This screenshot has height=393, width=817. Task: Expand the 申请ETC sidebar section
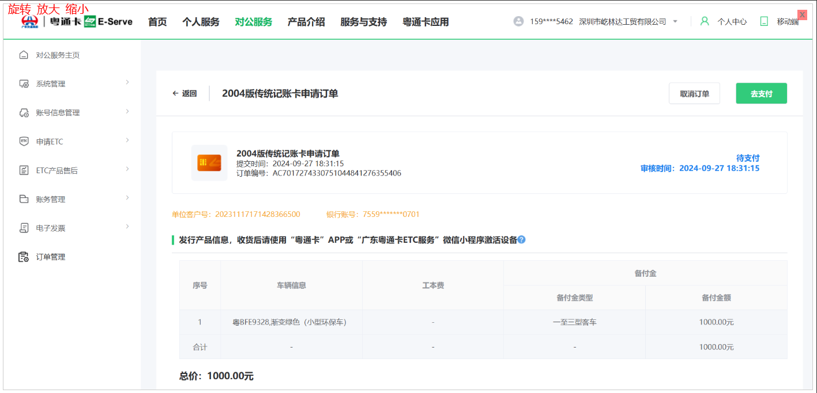[74, 142]
